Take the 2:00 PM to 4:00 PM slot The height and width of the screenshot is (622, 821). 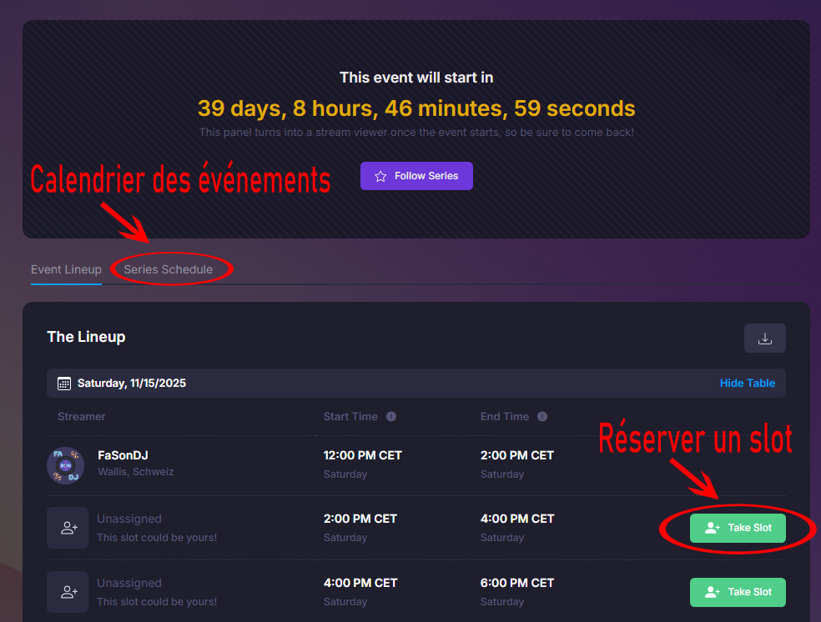(x=738, y=528)
